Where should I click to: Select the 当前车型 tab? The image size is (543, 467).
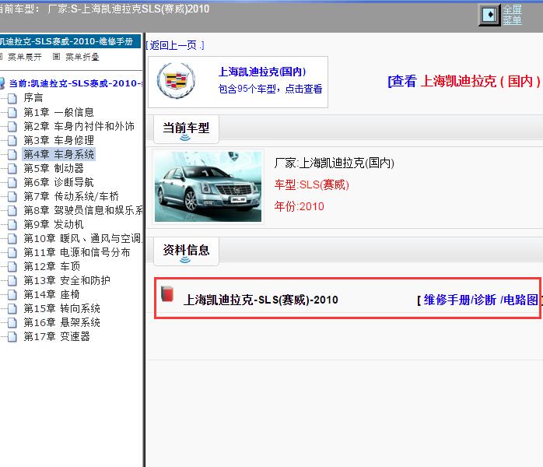pyautogui.click(x=186, y=128)
